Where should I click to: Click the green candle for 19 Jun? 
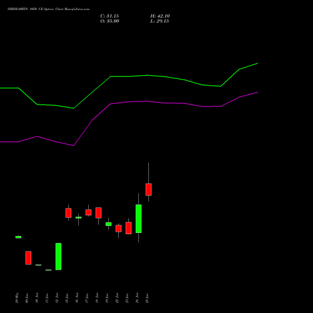click(x=108, y=224)
